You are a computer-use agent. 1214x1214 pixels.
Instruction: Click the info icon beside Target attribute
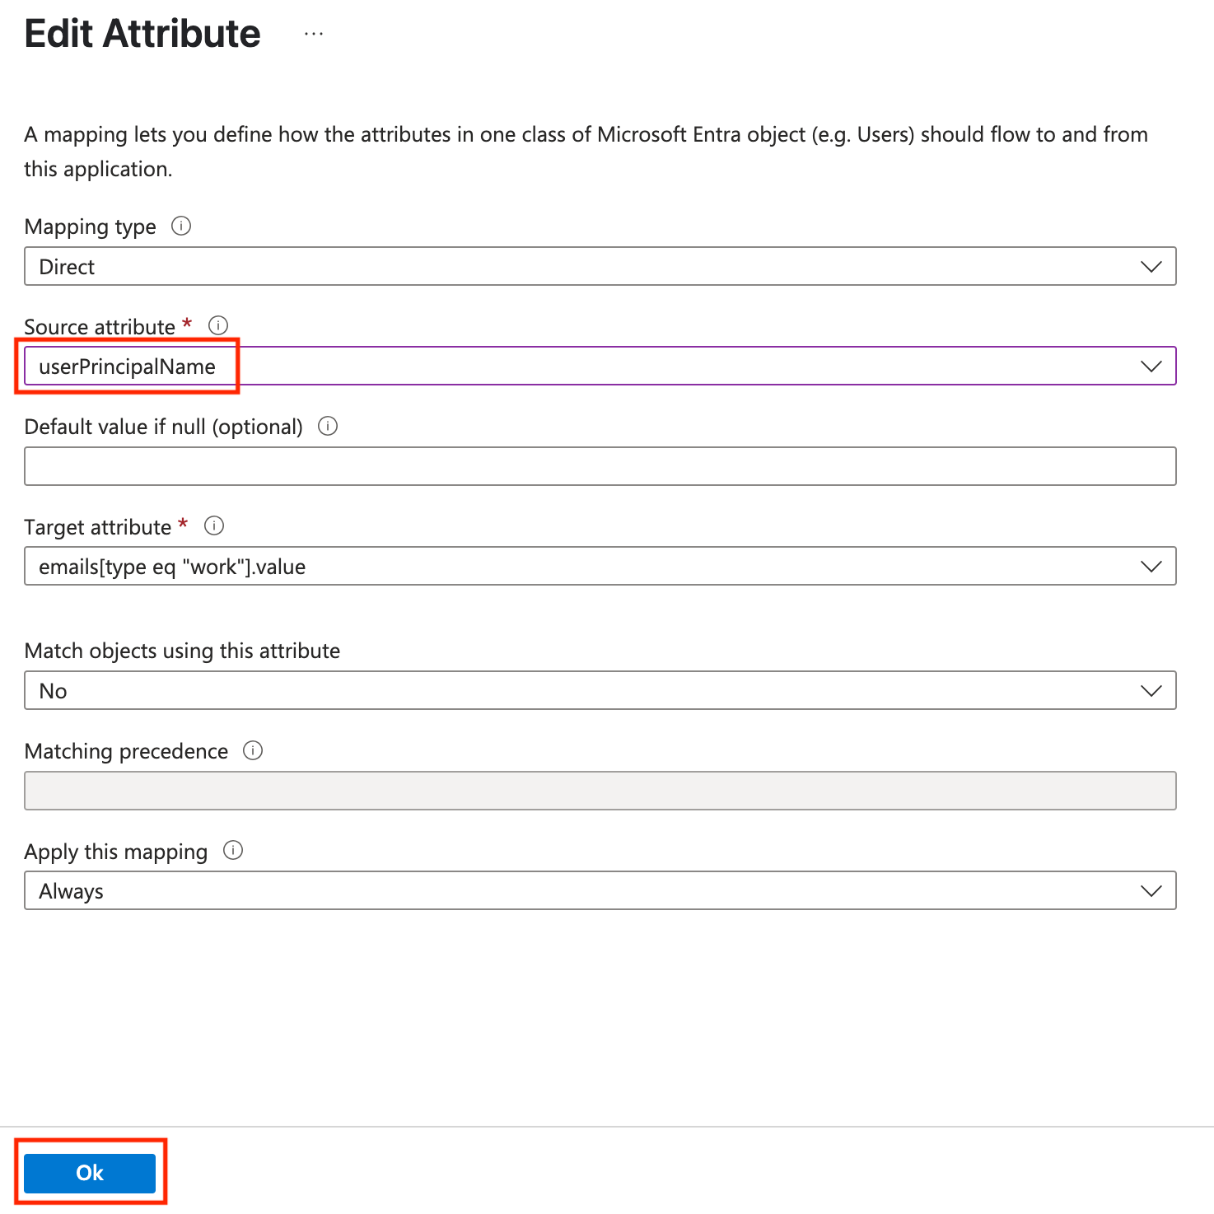pyautogui.click(x=213, y=525)
